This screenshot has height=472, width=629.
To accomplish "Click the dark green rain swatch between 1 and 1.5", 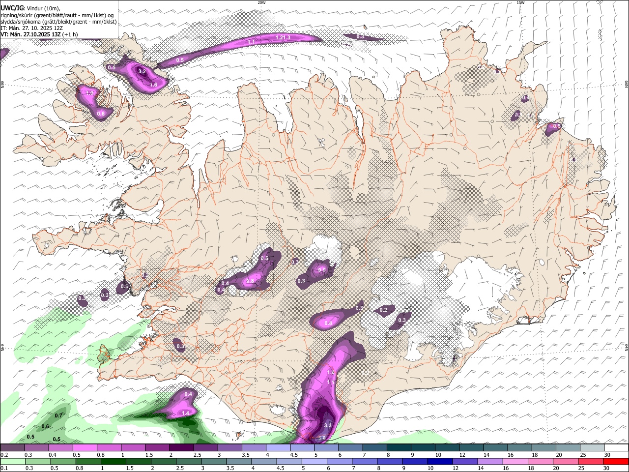I will point(113,461).
